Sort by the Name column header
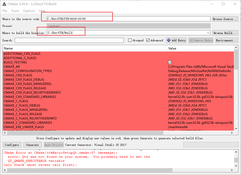The width and height of the screenshot is (241, 175). coord(85,48)
